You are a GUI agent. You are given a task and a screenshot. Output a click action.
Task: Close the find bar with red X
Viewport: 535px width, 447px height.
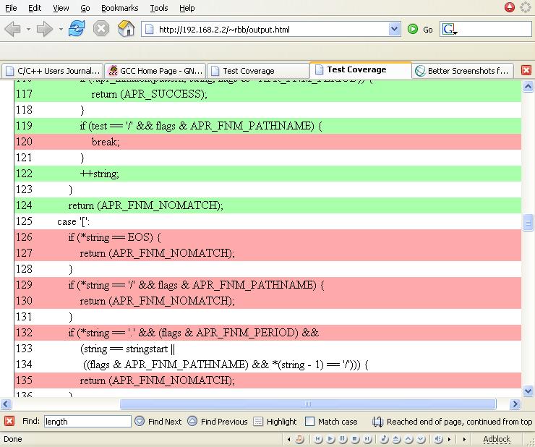pos(9,421)
